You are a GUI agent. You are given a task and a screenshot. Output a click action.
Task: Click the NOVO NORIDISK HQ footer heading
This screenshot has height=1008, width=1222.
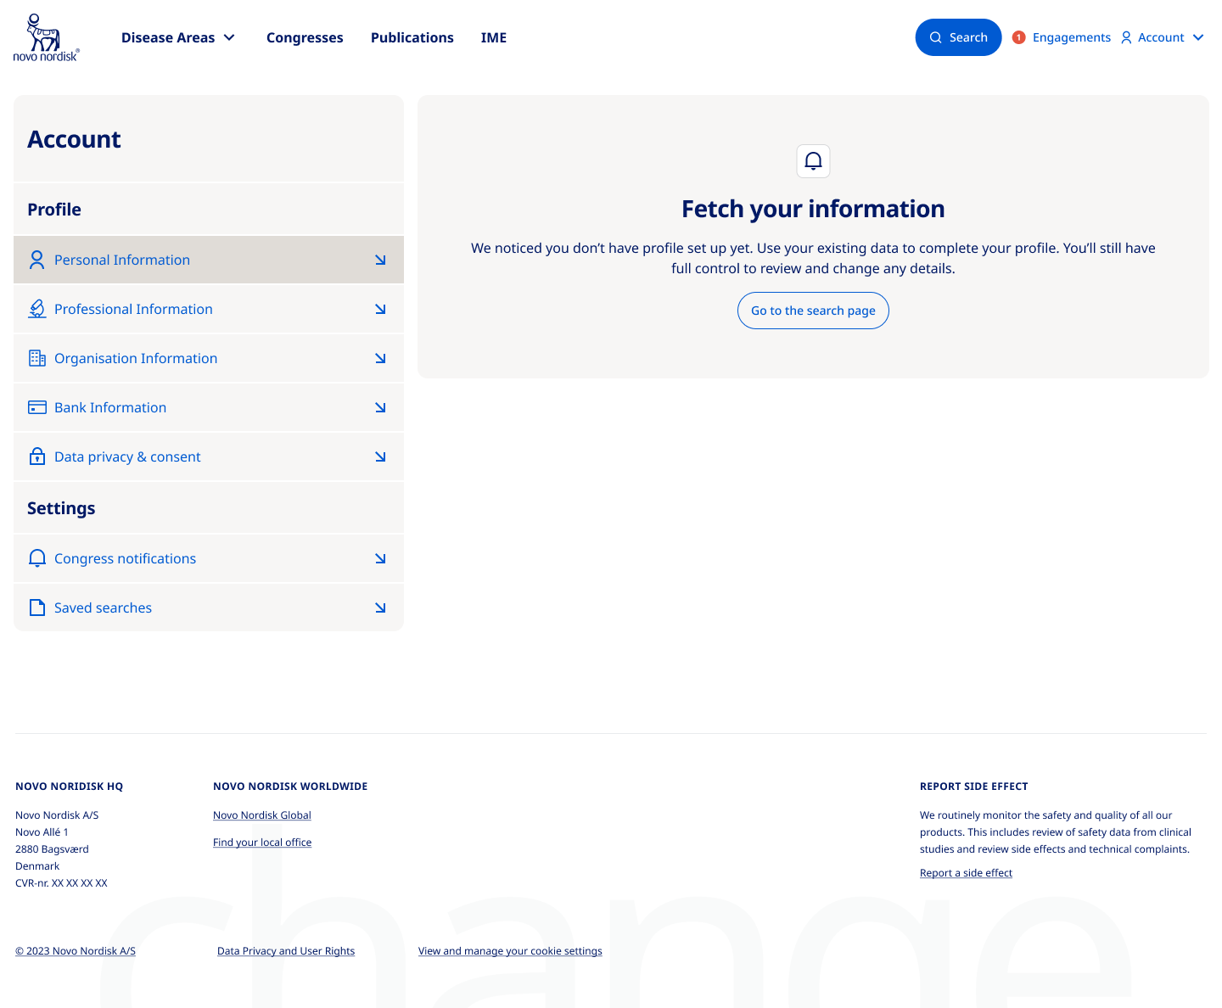70,787
